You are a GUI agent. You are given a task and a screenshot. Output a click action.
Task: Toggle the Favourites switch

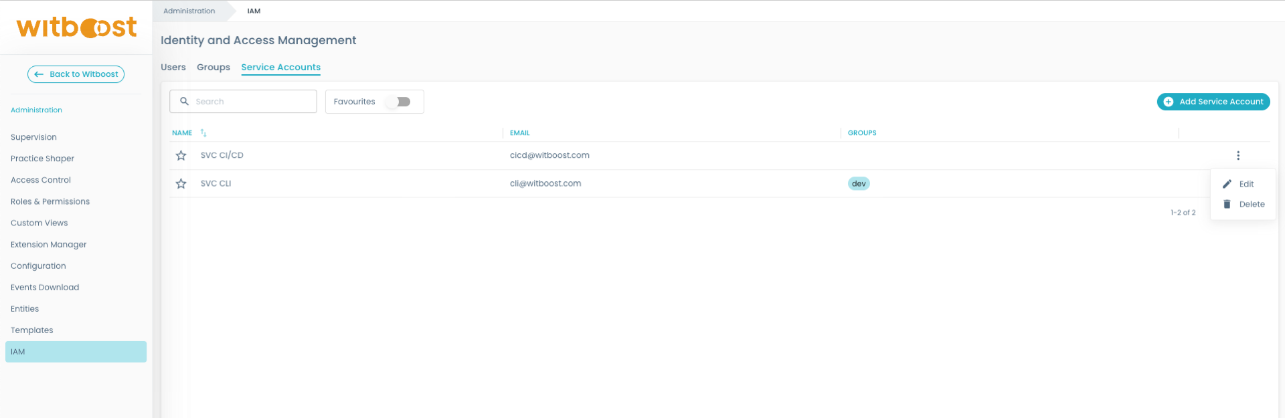point(400,102)
